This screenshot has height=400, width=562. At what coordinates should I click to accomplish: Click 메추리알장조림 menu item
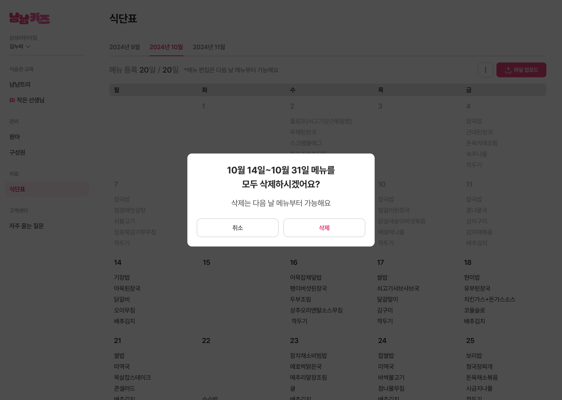(308, 377)
